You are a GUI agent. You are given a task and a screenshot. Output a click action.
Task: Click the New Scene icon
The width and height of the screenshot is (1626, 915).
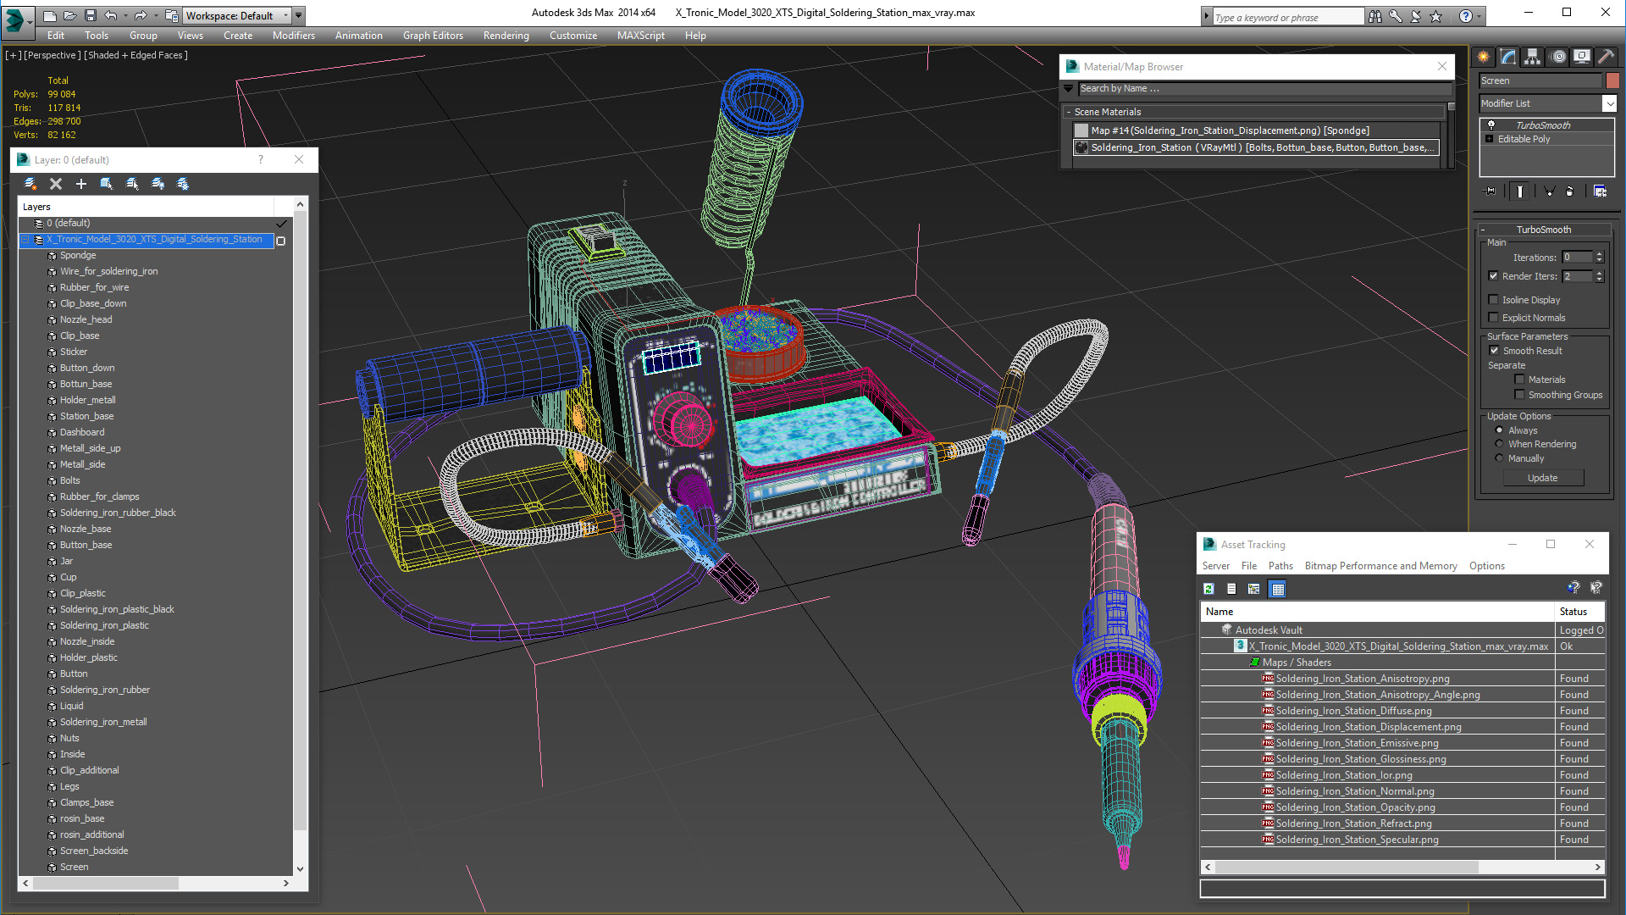click(50, 15)
